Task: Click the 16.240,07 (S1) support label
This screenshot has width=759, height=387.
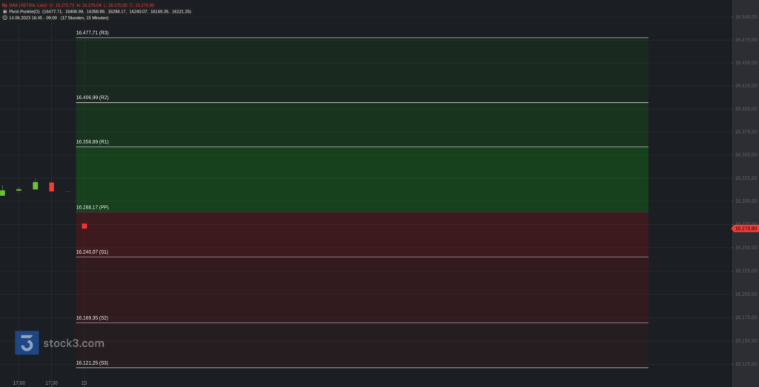Action: click(93, 252)
